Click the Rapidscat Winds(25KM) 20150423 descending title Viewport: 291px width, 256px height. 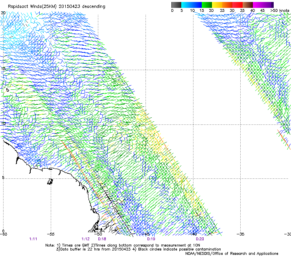56,7
